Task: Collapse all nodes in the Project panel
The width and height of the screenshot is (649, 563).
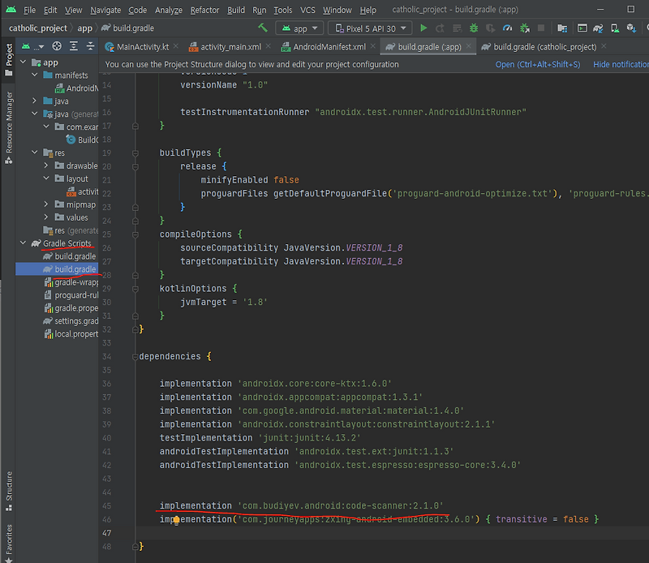Action: coord(91,47)
